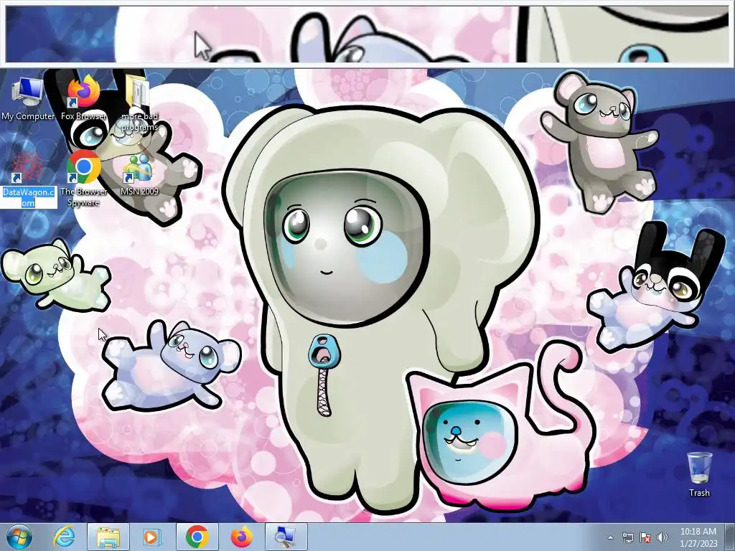
Task: Launch The Browser Spyware Chrome shortcut
Action: 83,179
